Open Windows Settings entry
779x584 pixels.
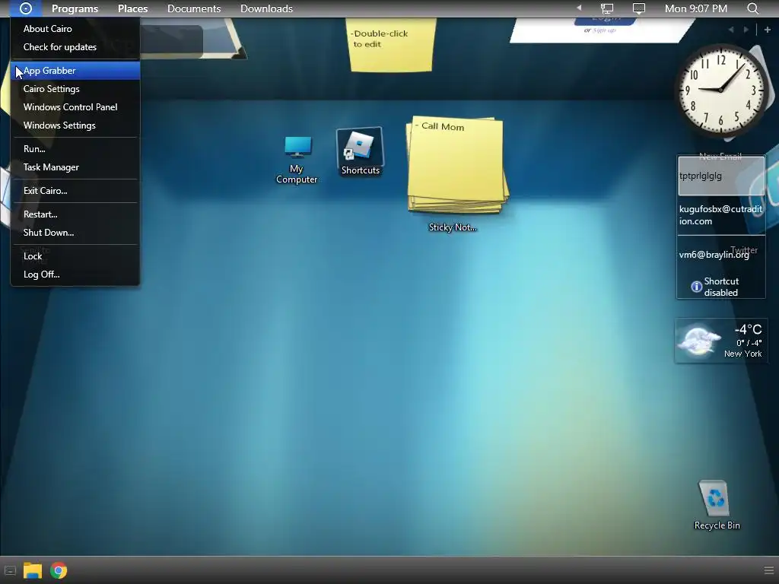75,125
